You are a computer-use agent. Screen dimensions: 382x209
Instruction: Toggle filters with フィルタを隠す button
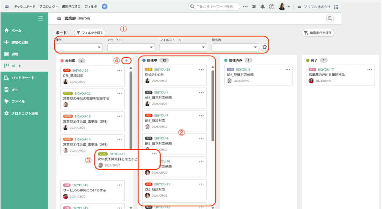(90, 32)
